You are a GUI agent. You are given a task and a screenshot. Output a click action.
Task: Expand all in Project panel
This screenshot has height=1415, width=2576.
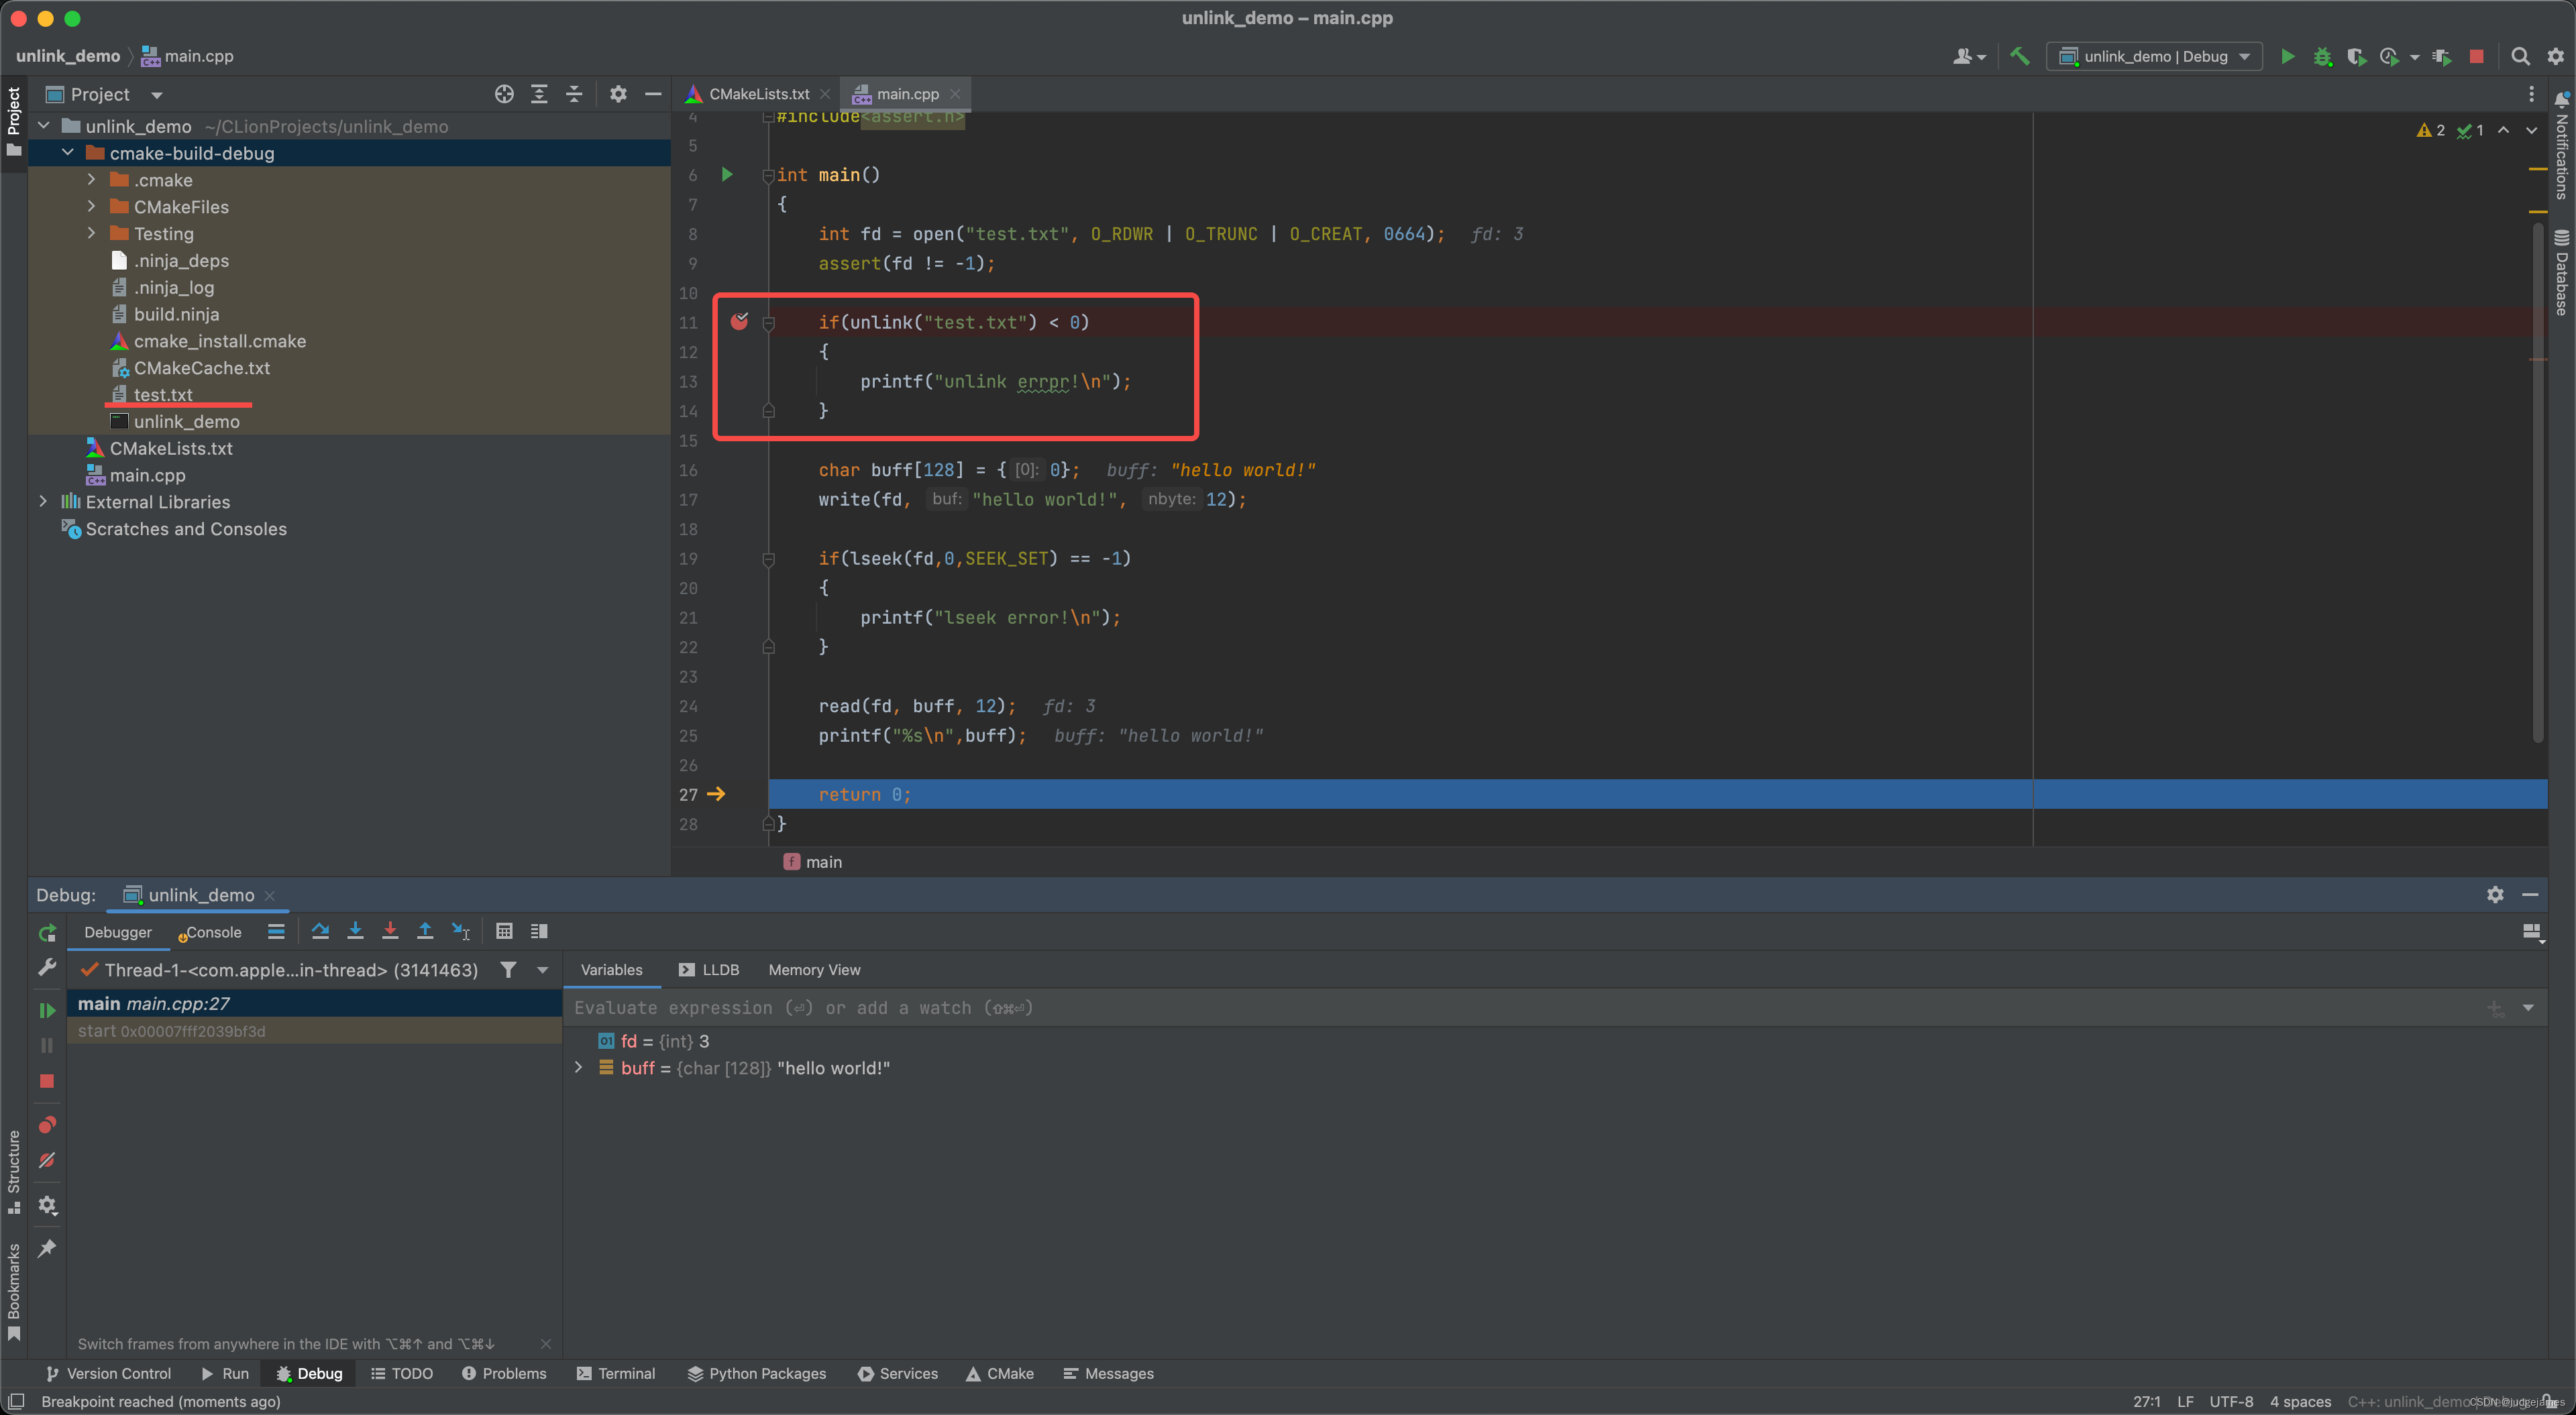click(x=539, y=94)
